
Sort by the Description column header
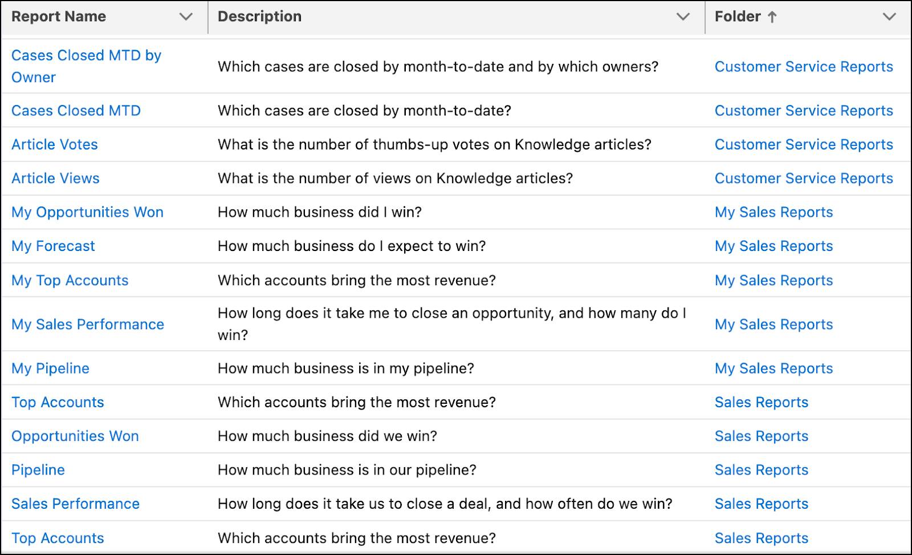click(259, 17)
